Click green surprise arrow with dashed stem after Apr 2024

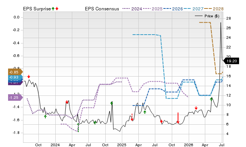[78, 127]
